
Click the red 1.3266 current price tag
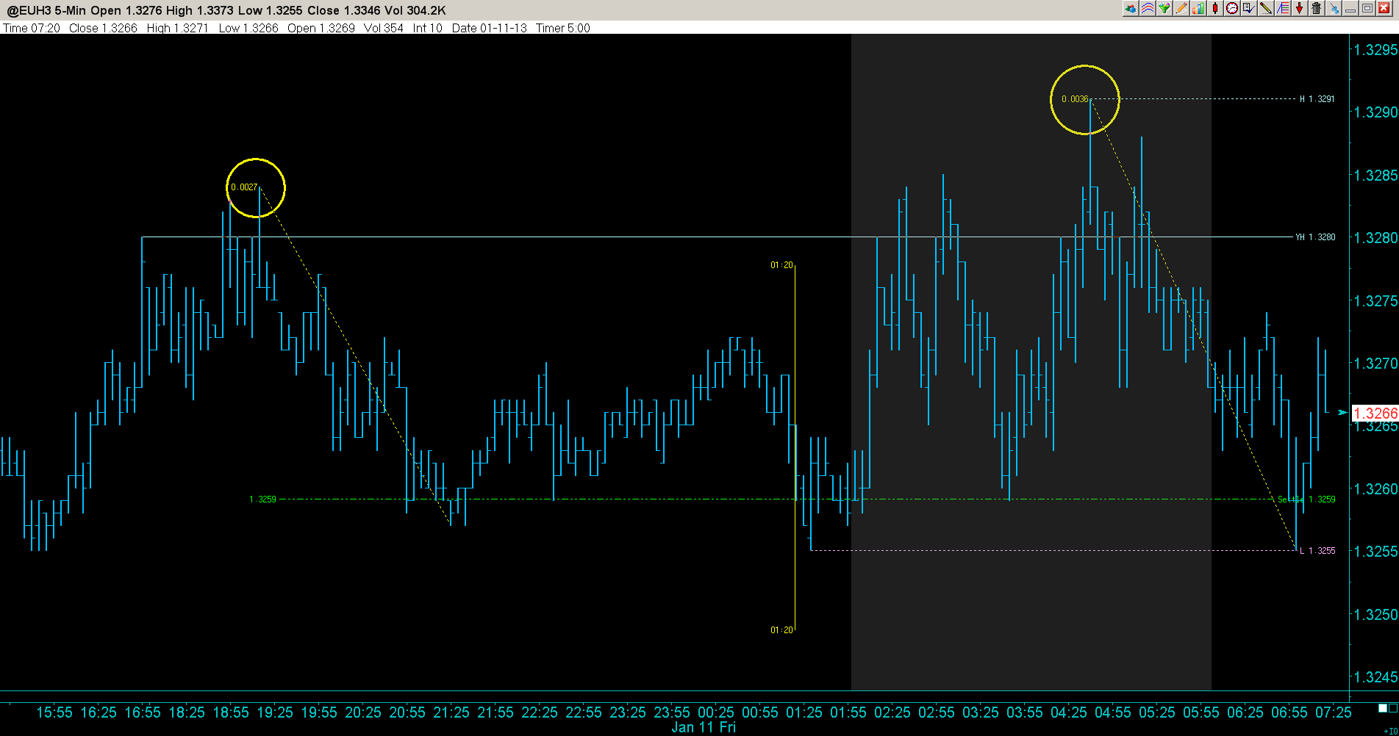pos(1375,414)
